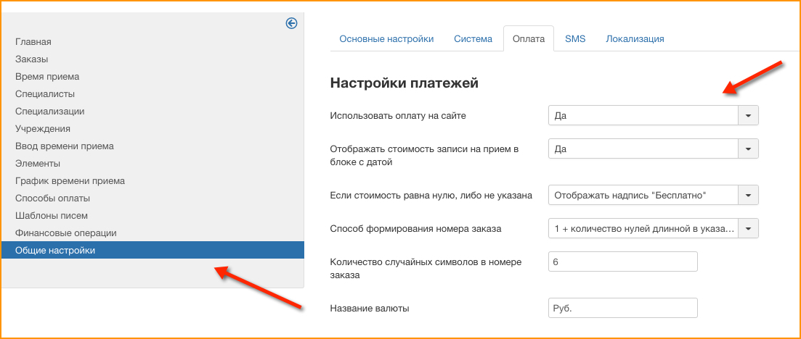Open the 'Специалисты' sidebar item
Viewport: 801px width, 339px height.
coord(45,94)
